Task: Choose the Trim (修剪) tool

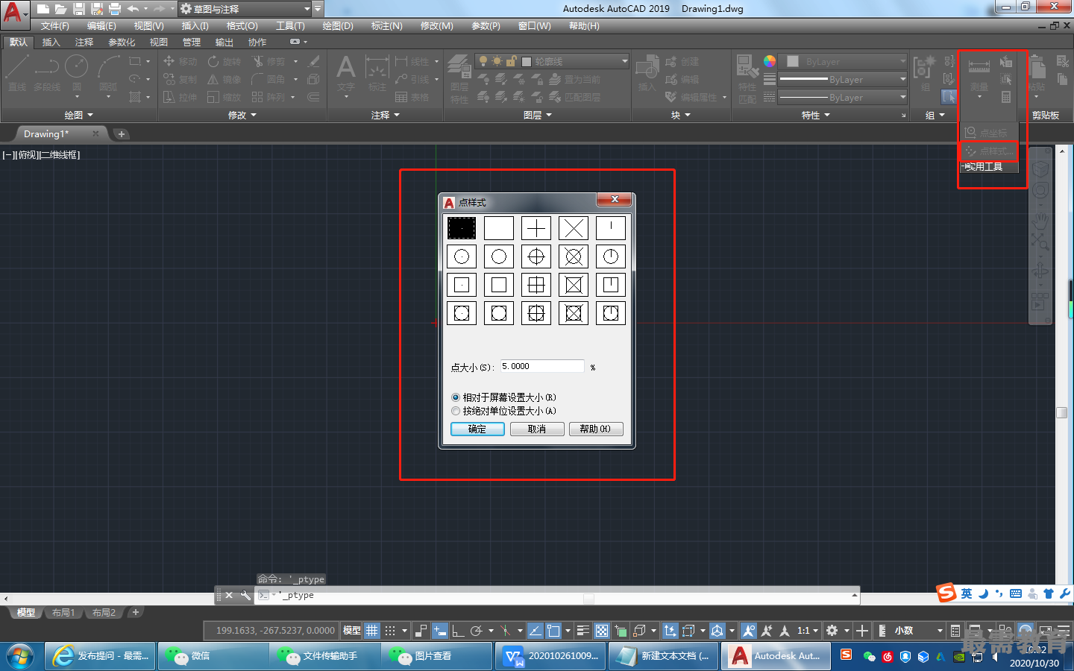Action: click(x=269, y=61)
